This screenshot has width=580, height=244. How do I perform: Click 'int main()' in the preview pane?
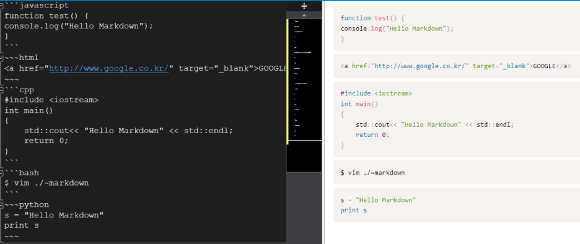pyautogui.click(x=359, y=104)
